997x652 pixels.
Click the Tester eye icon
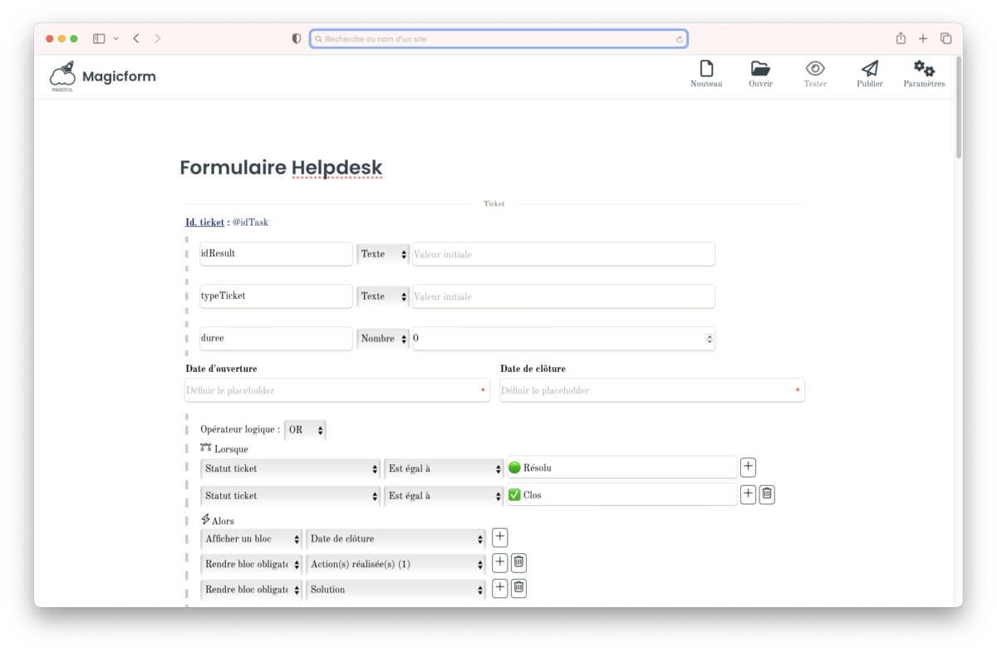tap(815, 69)
